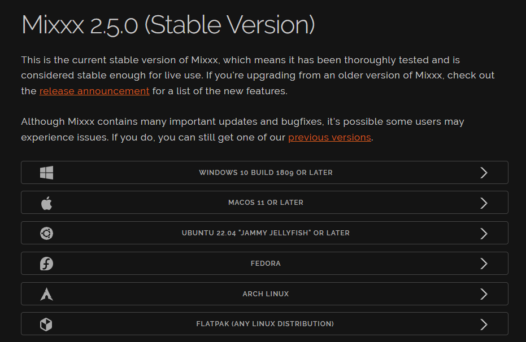Viewport: 526px width, 342px height.
Task: Select Ubuntu 22.04 Jammy Jellyfish option
Action: (266, 233)
